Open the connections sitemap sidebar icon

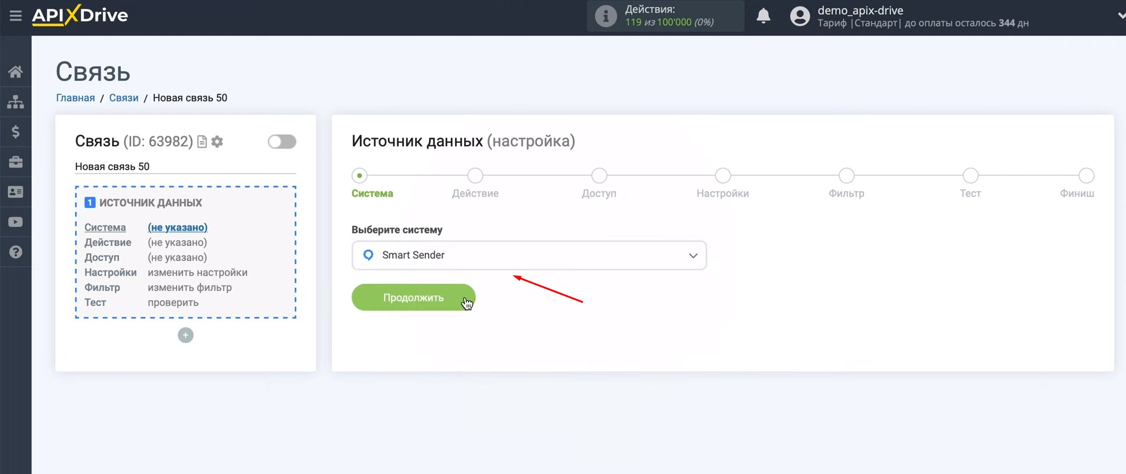point(15,102)
